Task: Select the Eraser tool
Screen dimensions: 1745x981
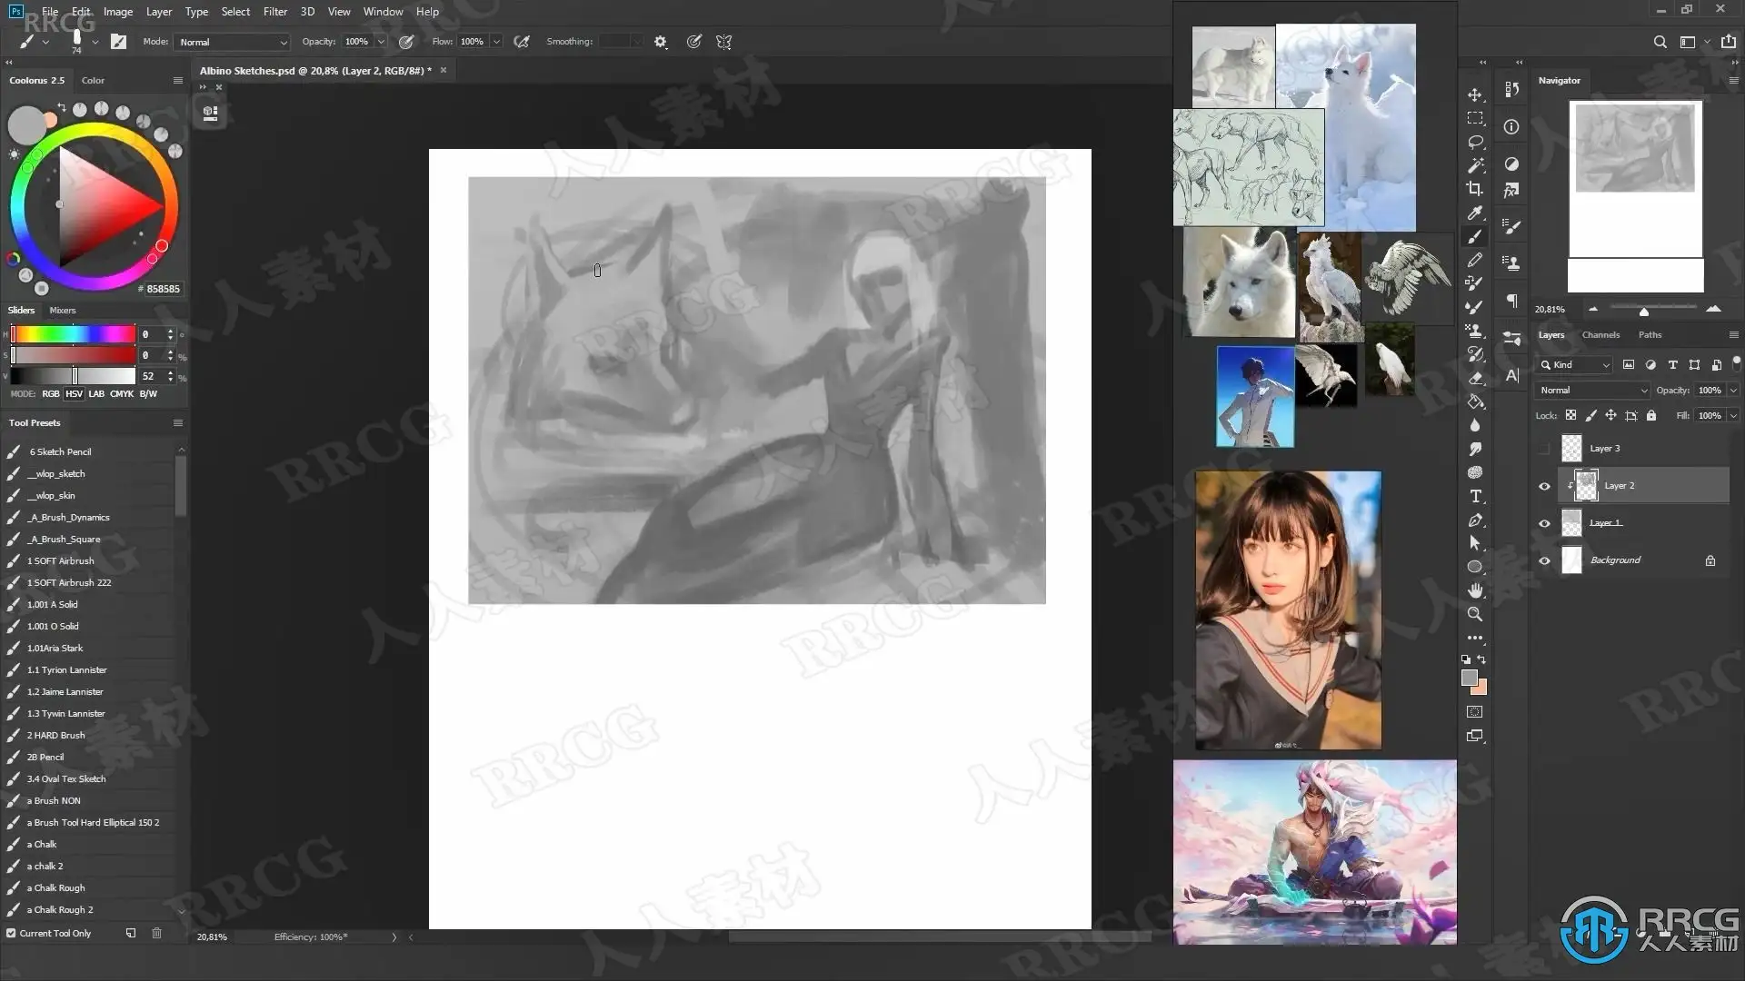Action: [1474, 378]
